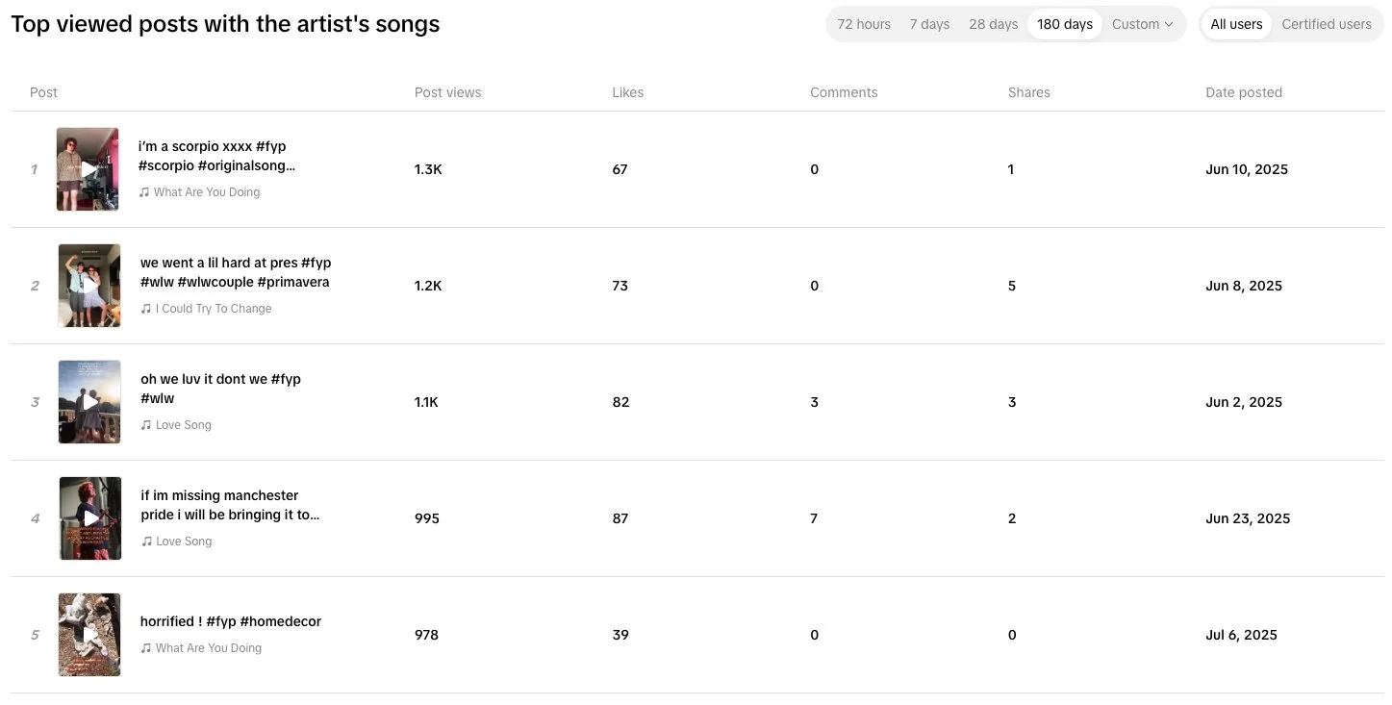Image resolution: width=1392 pixels, height=705 pixels.
Task: Click the Shares column header
Action: 1028,92
